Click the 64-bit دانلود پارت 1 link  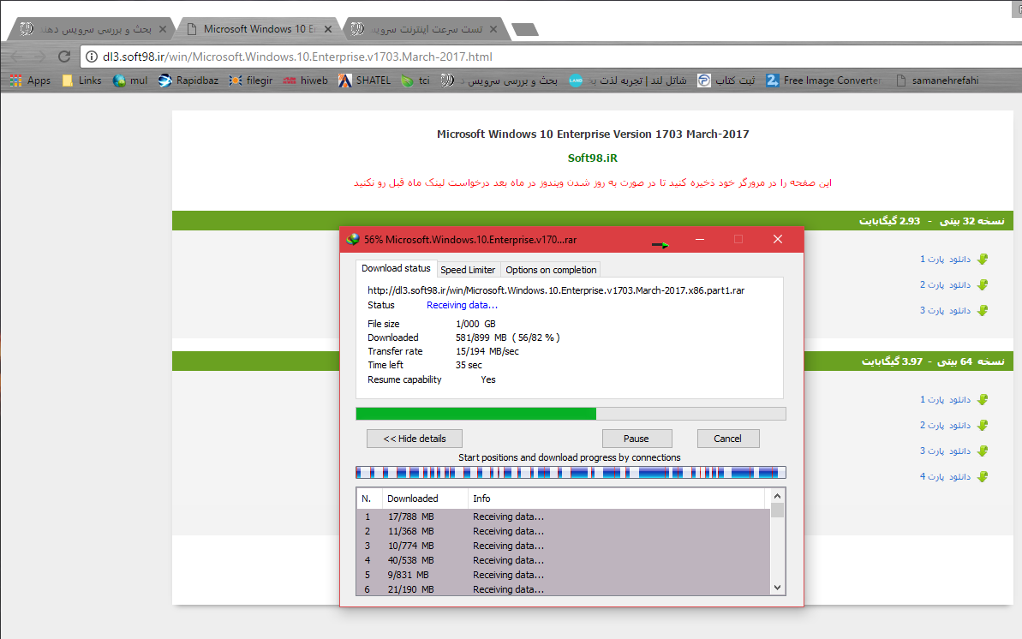click(x=945, y=400)
